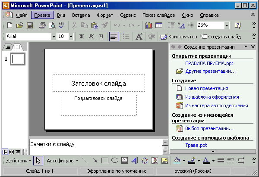Insert a chart with the bar chart icon
This screenshot has width=259, height=177.
[x=148, y=25]
